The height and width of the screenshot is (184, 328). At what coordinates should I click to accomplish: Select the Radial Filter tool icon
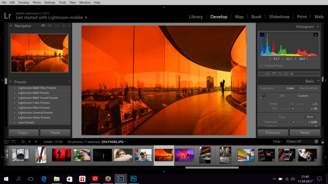click(x=286, y=74)
